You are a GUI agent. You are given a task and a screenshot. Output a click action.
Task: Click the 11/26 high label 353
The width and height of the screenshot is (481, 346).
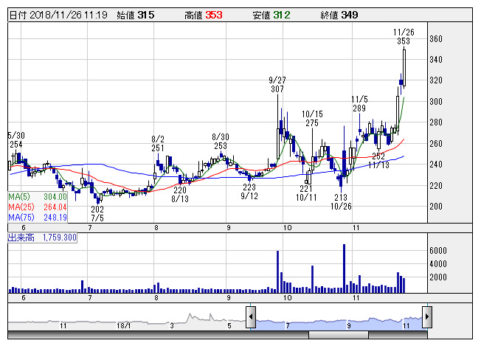point(403,42)
